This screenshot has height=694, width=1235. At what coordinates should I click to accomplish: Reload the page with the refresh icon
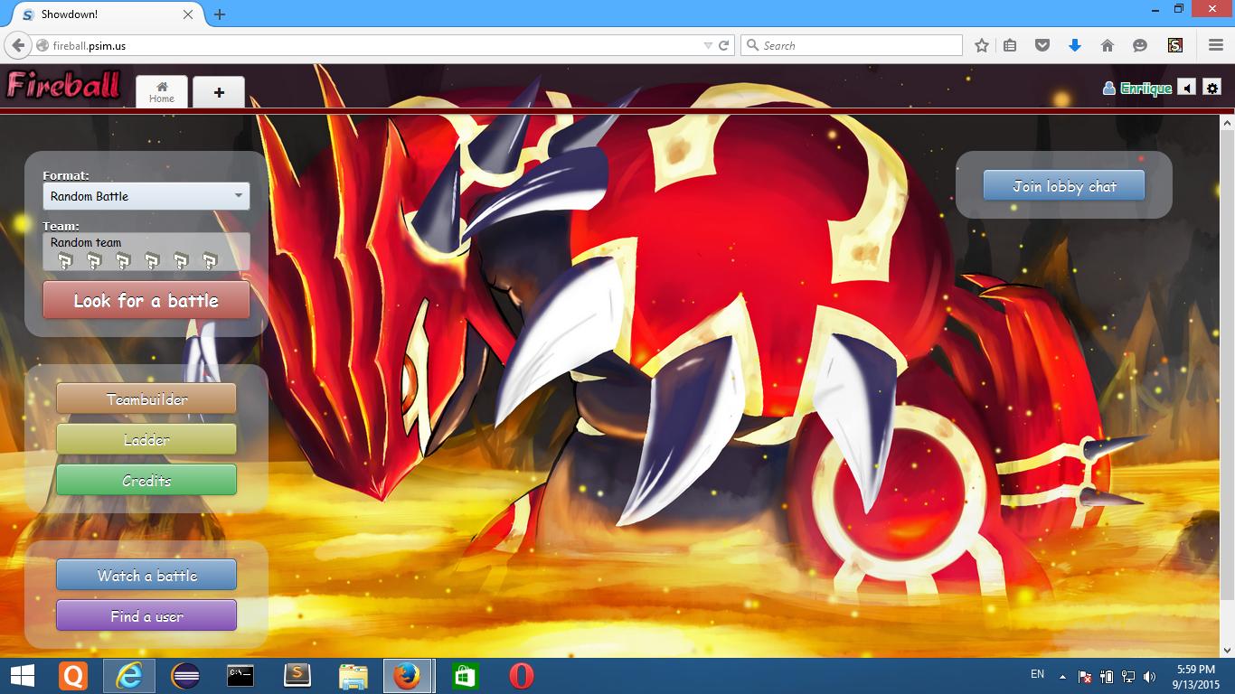tap(723, 45)
